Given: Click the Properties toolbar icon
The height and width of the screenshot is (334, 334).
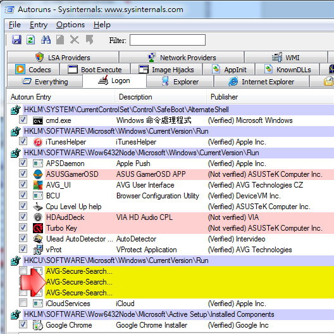Looking at the screenshot, I should [x=60, y=40].
